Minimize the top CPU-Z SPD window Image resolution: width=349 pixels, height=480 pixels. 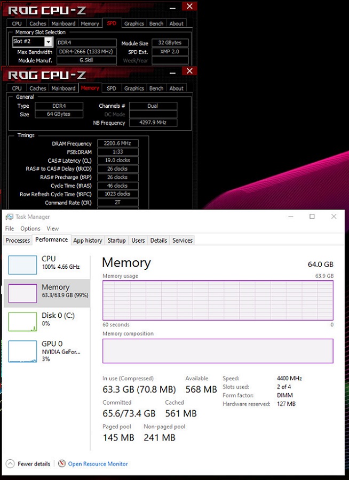pyautogui.click(x=173, y=8)
